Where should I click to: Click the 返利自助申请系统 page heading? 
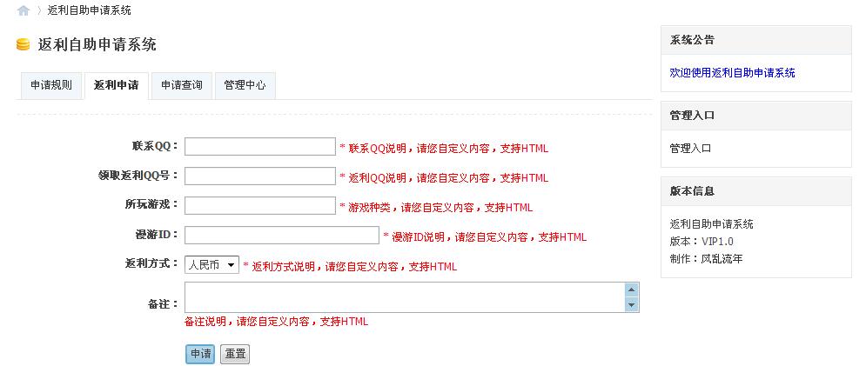[97, 44]
